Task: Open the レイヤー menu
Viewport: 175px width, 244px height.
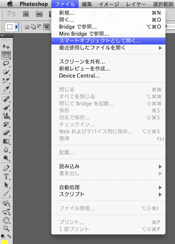Action: (x=136, y=4)
